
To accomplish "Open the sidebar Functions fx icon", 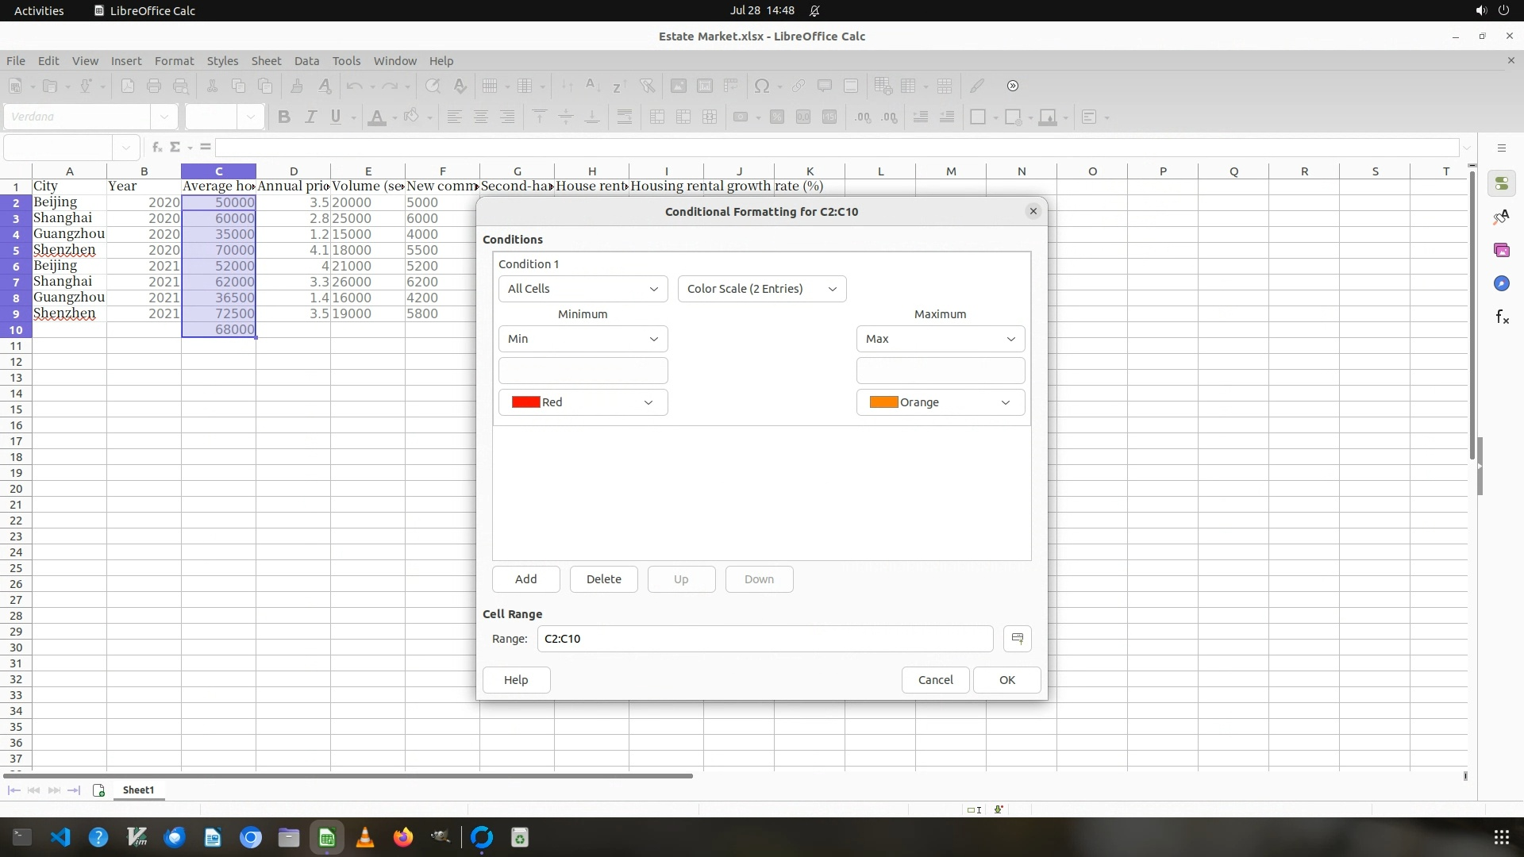I will click(x=1501, y=317).
